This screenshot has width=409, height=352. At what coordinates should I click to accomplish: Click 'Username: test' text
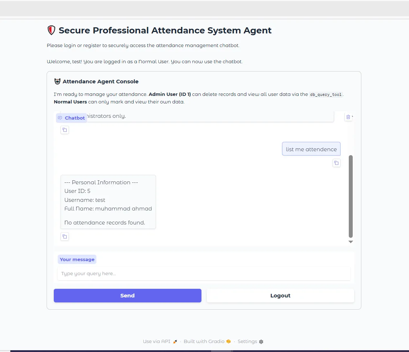click(x=85, y=200)
